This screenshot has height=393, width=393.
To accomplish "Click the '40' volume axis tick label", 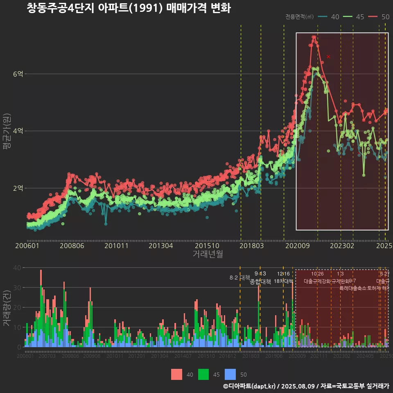I will point(17,268).
